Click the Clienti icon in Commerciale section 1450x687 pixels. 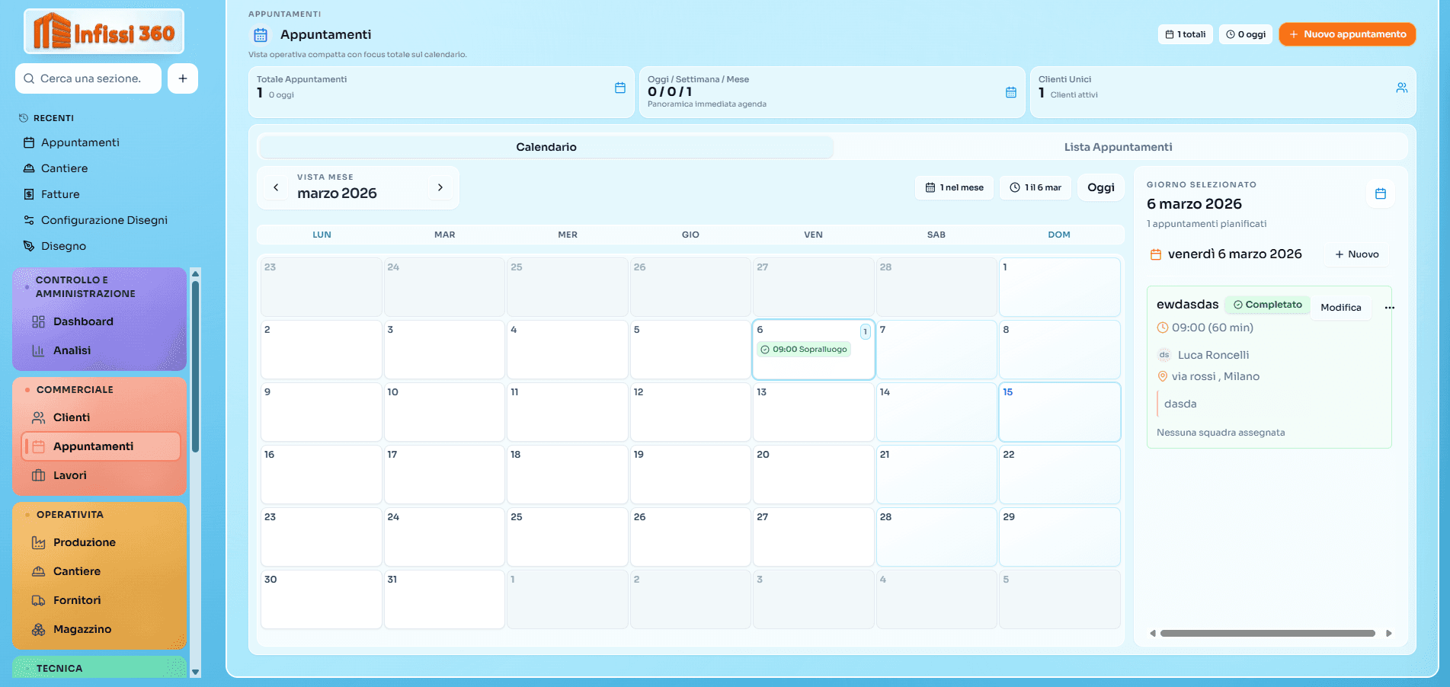click(38, 417)
